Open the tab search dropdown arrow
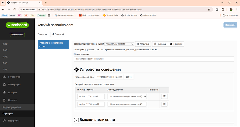This screenshot has height=127, width=240. click(x=3, y=3)
